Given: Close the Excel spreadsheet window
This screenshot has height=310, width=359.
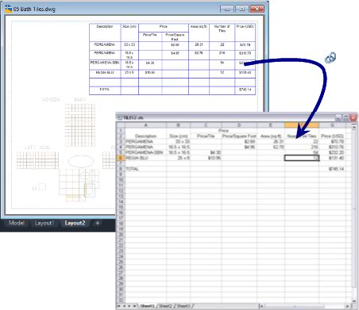Looking at the screenshot, I should click(353, 117).
